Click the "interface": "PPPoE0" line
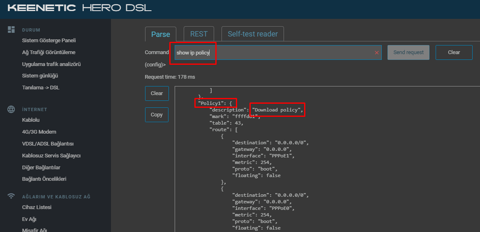Screen dimensions: 480x232 [263, 208]
